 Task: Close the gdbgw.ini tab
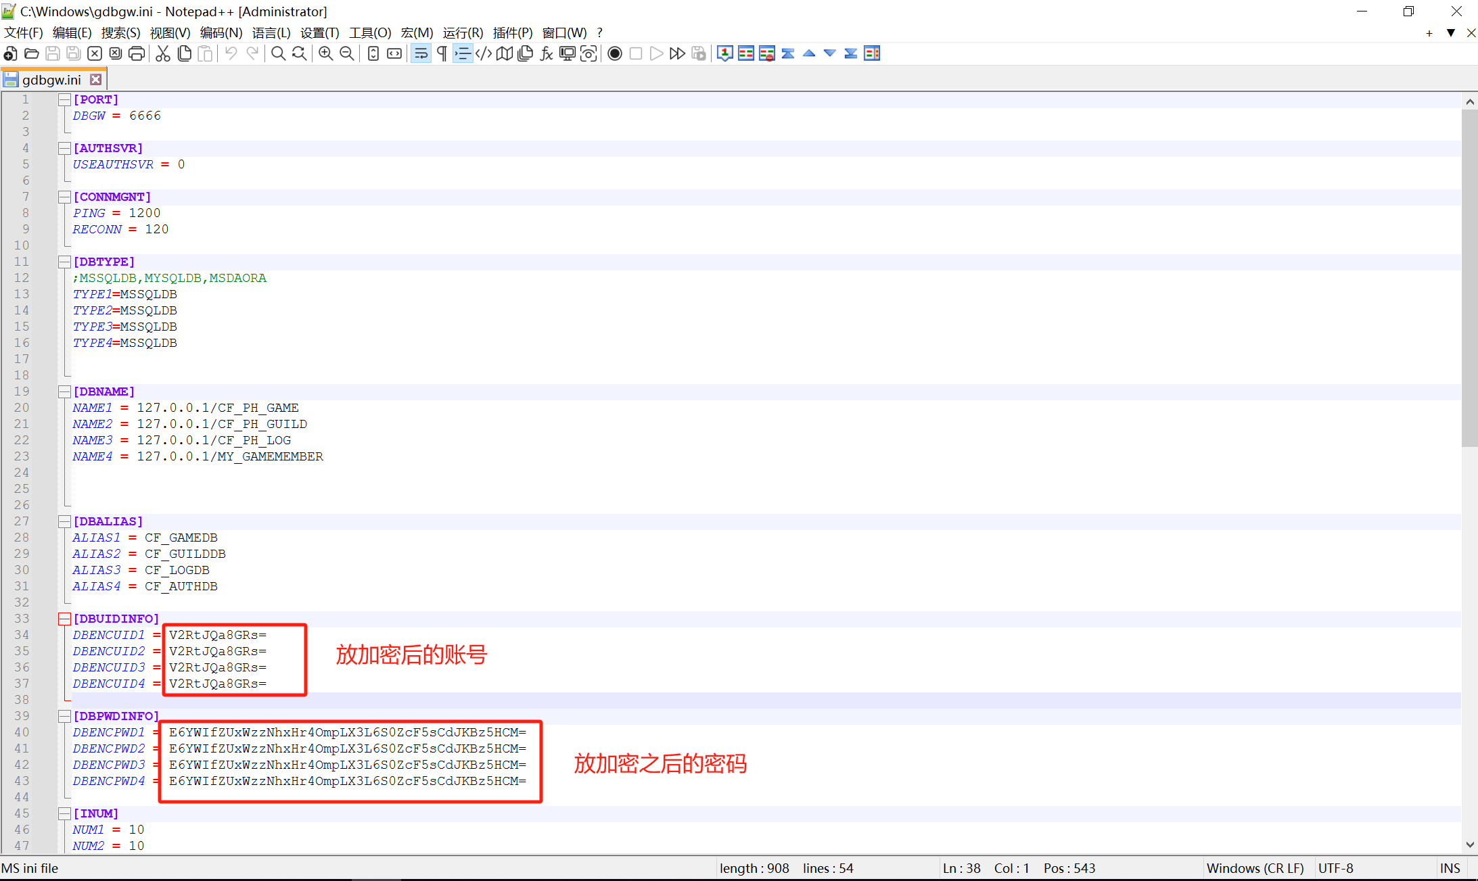pos(96,80)
